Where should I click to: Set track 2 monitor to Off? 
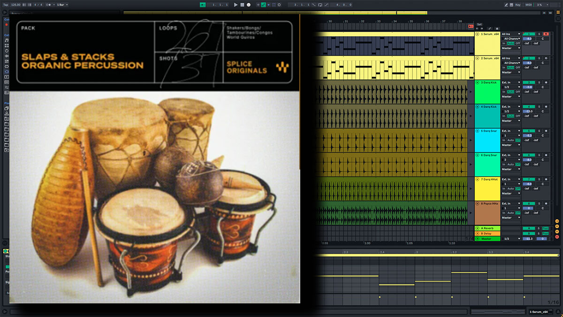[x=518, y=68]
